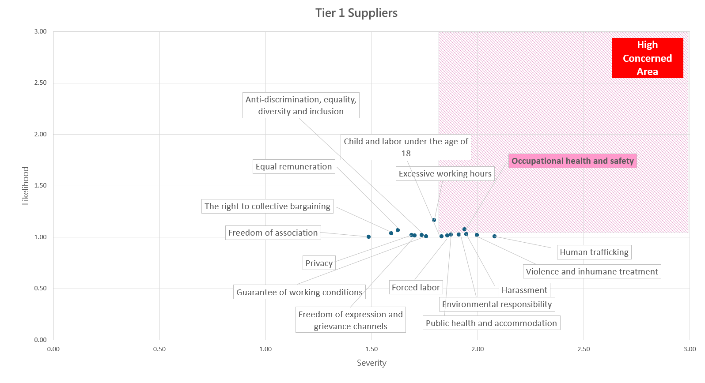The height and width of the screenshot is (383, 705).
Task: Click the Violence and inhumane treatment label
Action: click(x=591, y=272)
